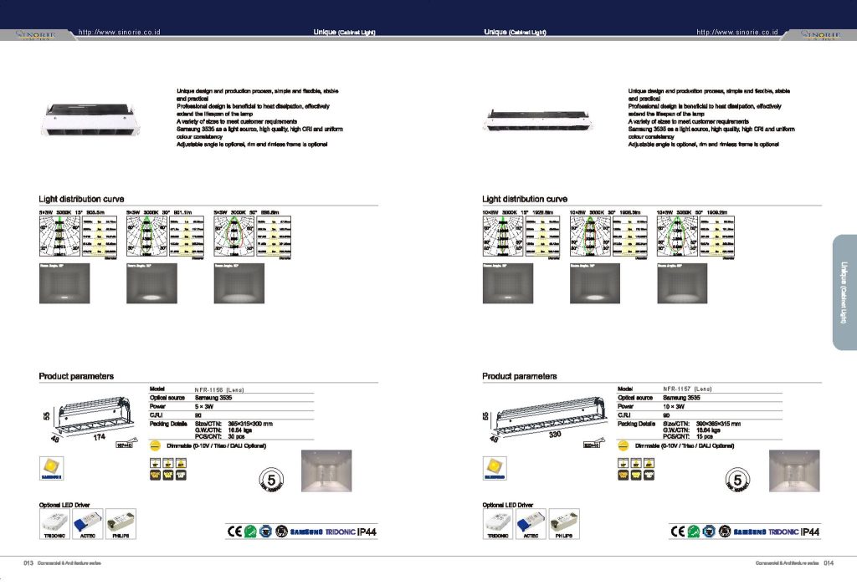Click the Unique (Cabinet Light) title on left page
The image size is (857, 585).
(x=344, y=32)
